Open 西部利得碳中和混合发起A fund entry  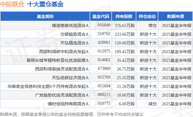point(64,52)
